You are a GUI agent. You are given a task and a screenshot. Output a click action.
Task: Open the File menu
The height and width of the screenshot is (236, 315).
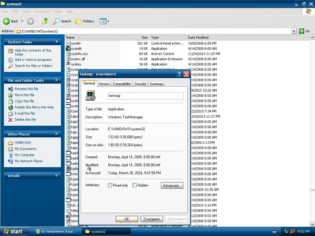(x=5, y=11)
